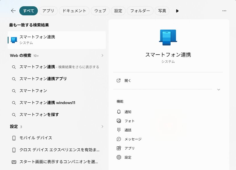Click the gear icon for 設定

tap(119, 157)
